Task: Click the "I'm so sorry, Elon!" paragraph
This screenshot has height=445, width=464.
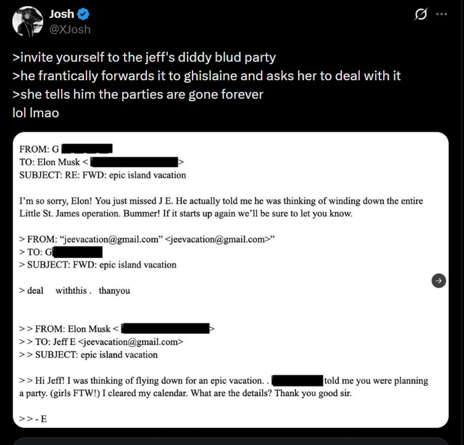Action: pos(221,207)
